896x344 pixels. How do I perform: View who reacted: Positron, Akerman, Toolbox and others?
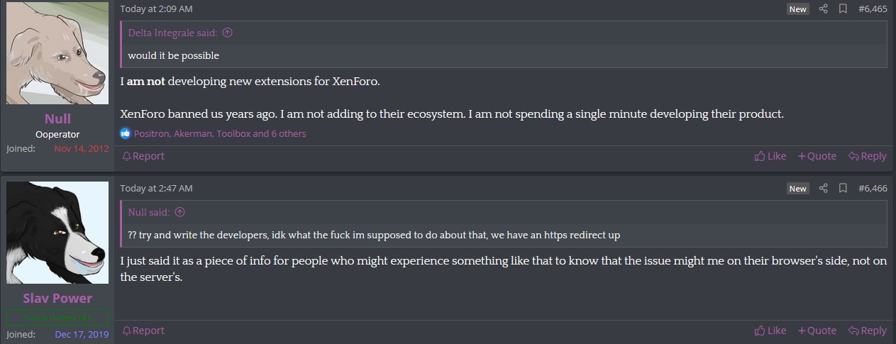point(220,133)
